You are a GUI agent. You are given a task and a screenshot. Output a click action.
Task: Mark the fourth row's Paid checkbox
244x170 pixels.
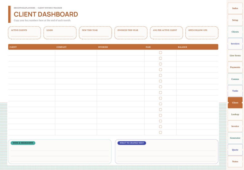point(160,70)
